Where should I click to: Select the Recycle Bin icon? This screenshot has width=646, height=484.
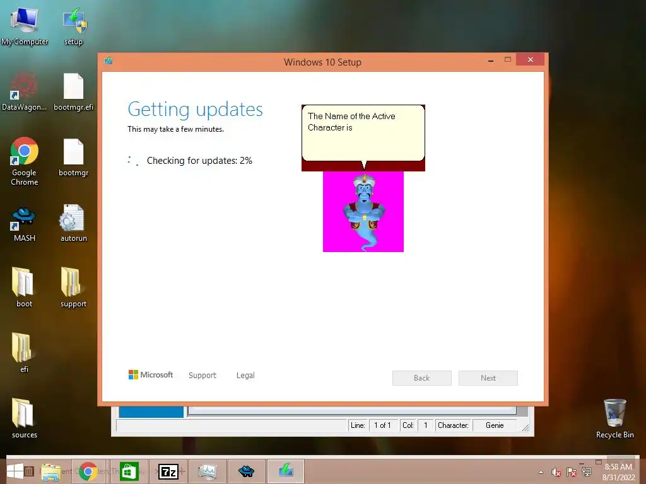pos(614,418)
